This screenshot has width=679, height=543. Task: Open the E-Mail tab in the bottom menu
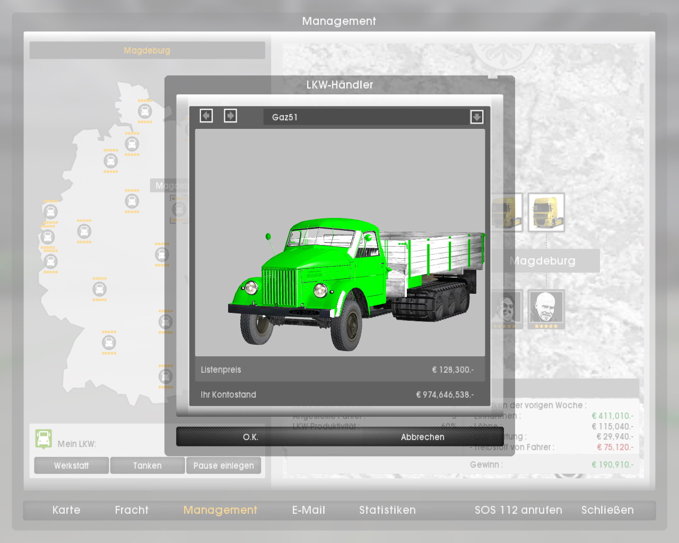click(x=309, y=510)
